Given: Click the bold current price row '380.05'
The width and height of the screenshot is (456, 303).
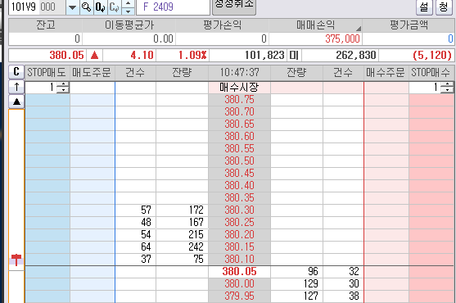Looking at the screenshot, I should pos(239,272).
